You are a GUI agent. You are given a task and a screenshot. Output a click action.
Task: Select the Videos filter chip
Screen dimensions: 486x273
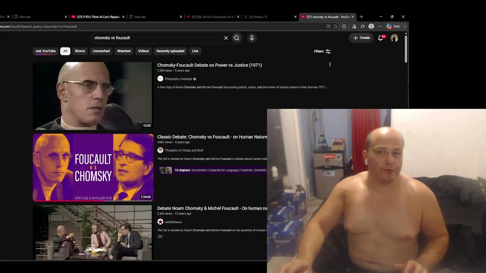pyautogui.click(x=144, y=51)
